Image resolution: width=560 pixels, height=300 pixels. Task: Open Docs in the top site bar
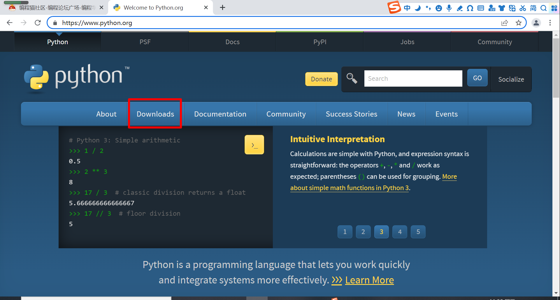[232, 42]
